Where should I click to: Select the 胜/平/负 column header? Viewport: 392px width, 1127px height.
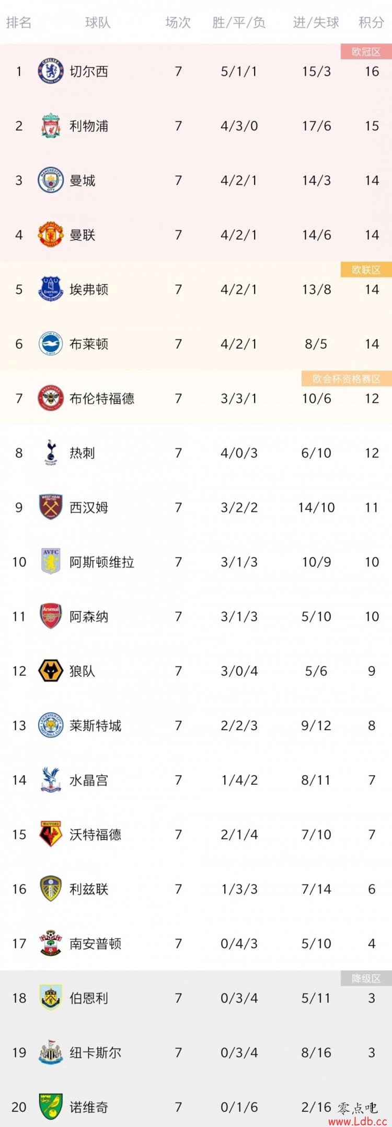[239, 23]
